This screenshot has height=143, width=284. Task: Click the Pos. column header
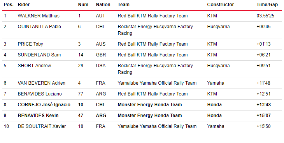(9, 5)
